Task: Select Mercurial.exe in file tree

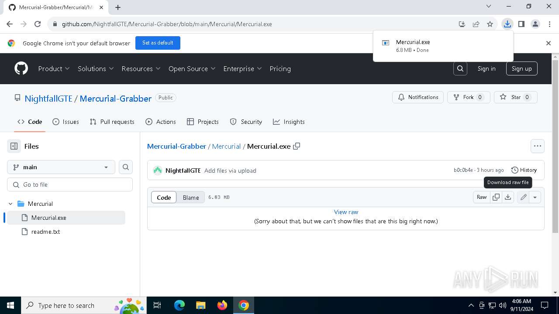Action: tap(66, 218)
